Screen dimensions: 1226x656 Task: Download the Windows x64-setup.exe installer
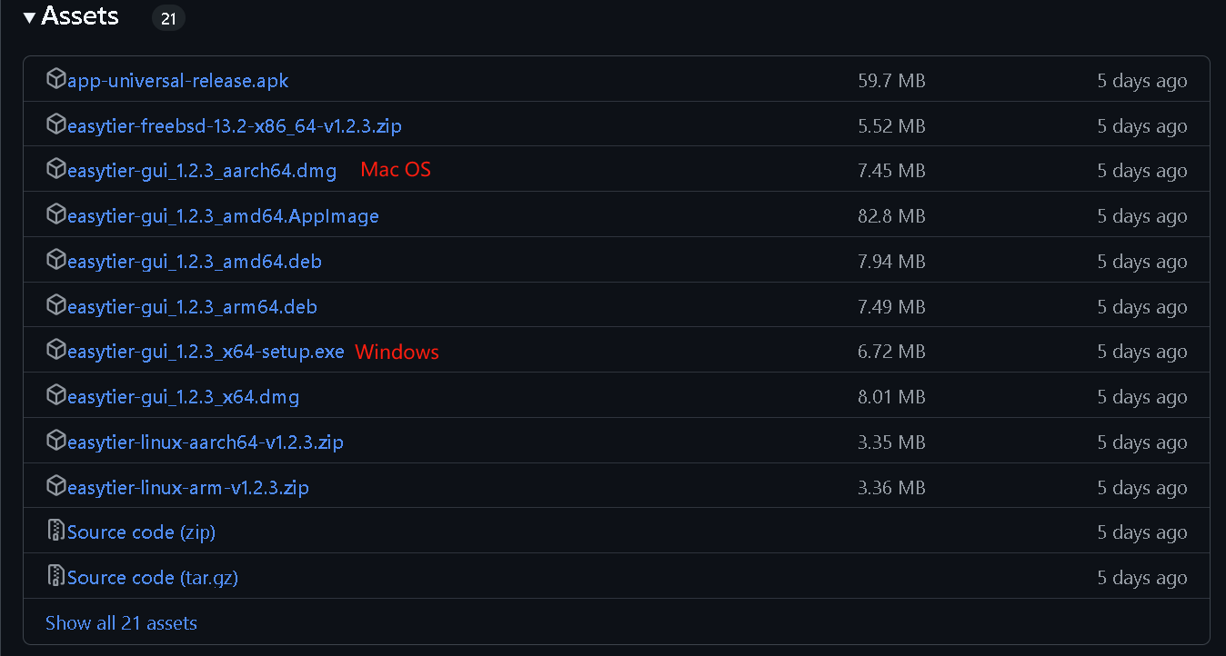[x=206, y=352]
